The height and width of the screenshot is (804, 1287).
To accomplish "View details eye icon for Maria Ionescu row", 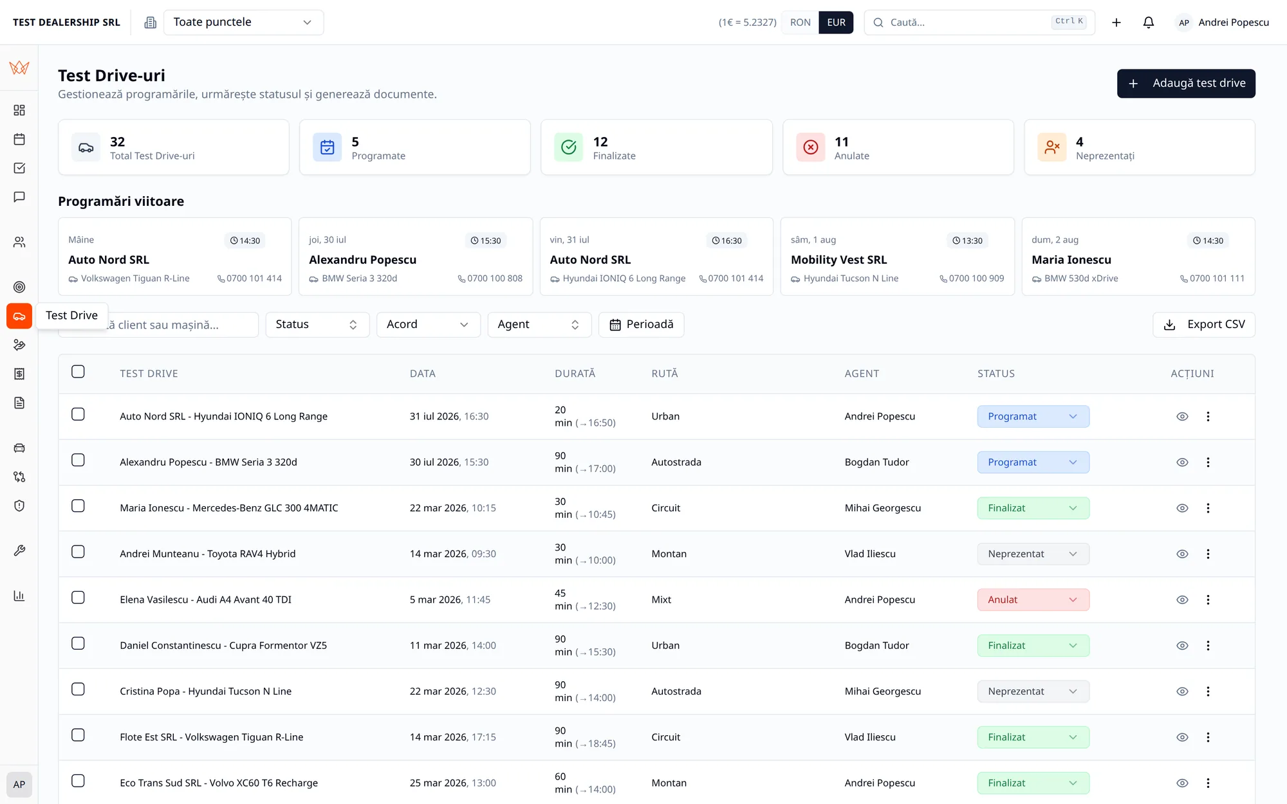I will pos(1182,508).
